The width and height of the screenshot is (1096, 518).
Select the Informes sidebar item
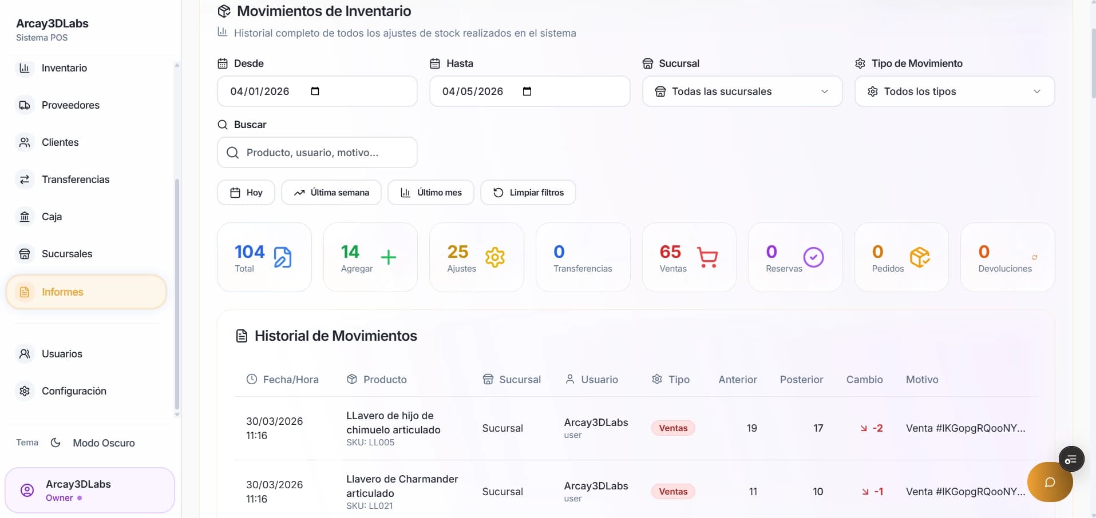click(x=86, y=292)
